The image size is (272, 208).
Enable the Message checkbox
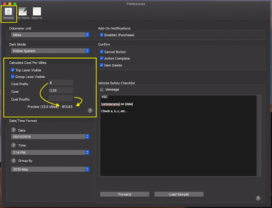tap(102, 89)
